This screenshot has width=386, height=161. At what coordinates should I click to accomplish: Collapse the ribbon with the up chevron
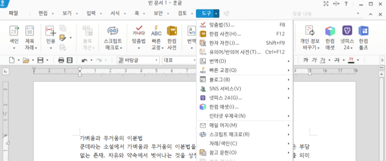tap(371, 14)
